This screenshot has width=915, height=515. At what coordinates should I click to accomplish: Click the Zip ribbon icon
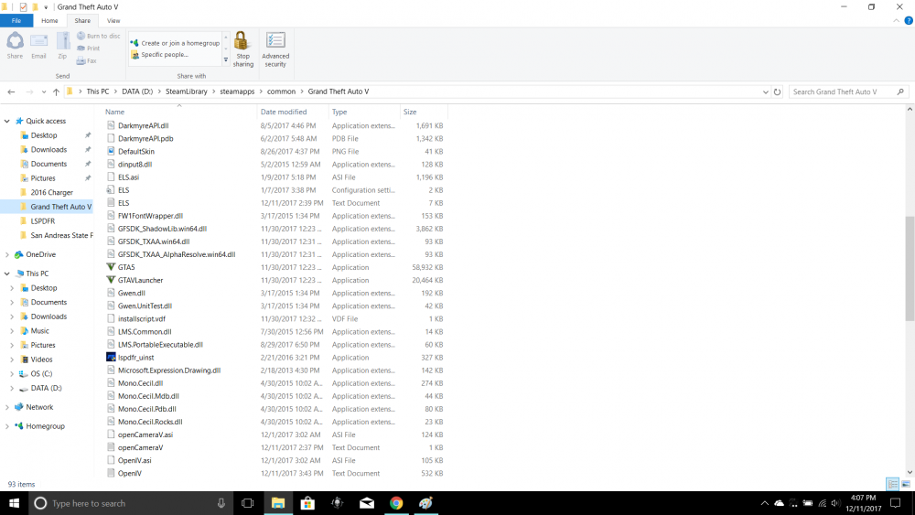62,46
